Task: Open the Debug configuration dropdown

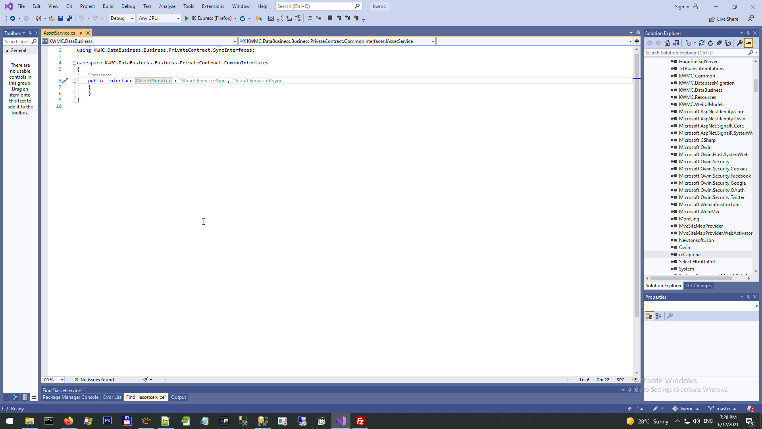Action: [x=122, y=18]
